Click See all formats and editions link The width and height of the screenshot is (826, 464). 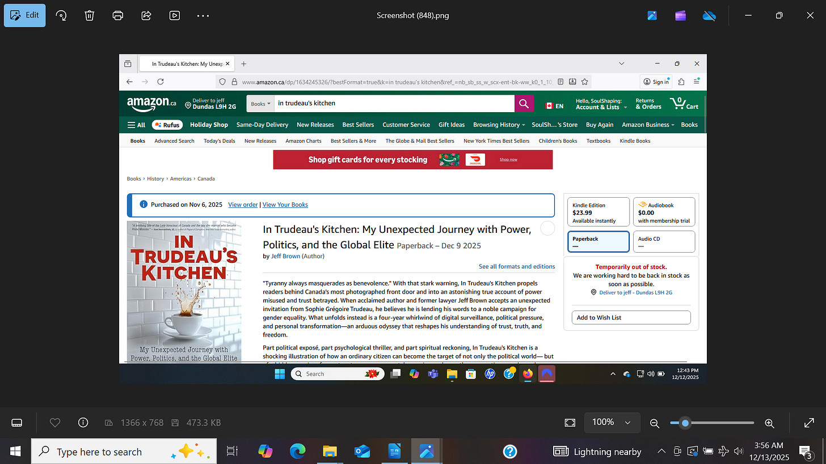[x=517, y=266]
